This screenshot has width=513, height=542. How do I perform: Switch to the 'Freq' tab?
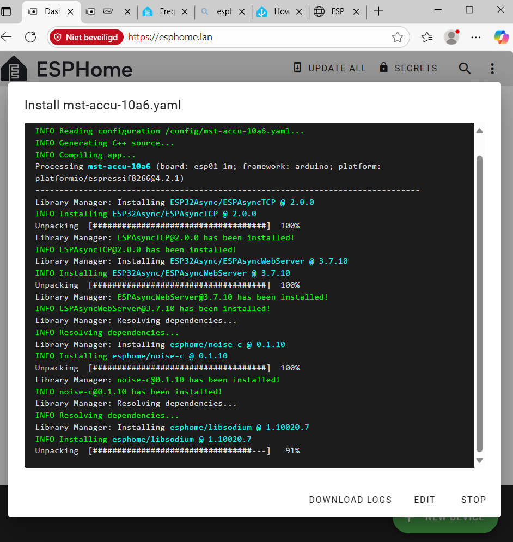pos(166,12)
